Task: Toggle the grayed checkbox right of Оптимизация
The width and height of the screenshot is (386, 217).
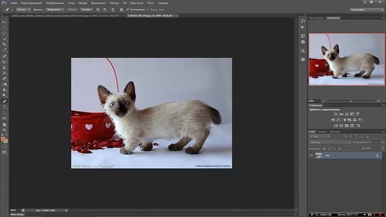Action: [x=148, y=10]
